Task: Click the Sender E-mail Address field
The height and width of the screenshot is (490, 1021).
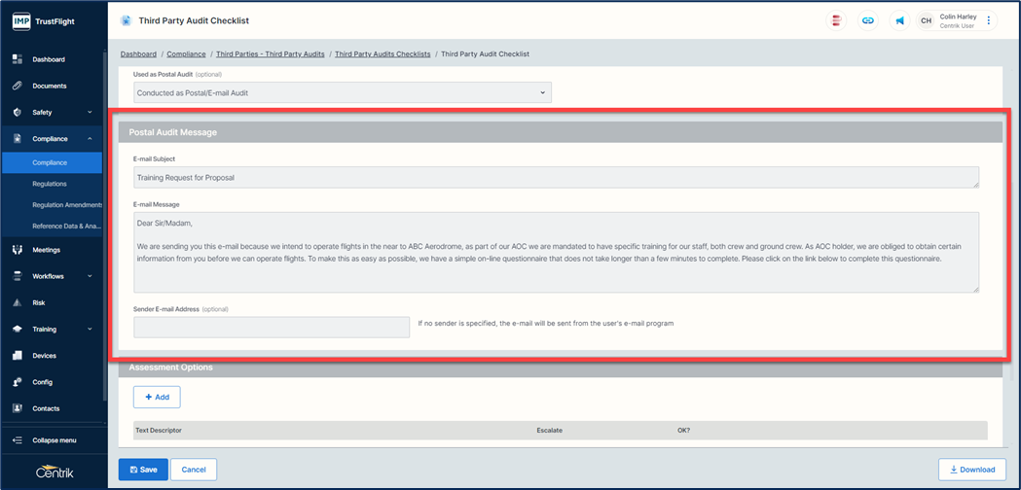Action: pos(272,327)
